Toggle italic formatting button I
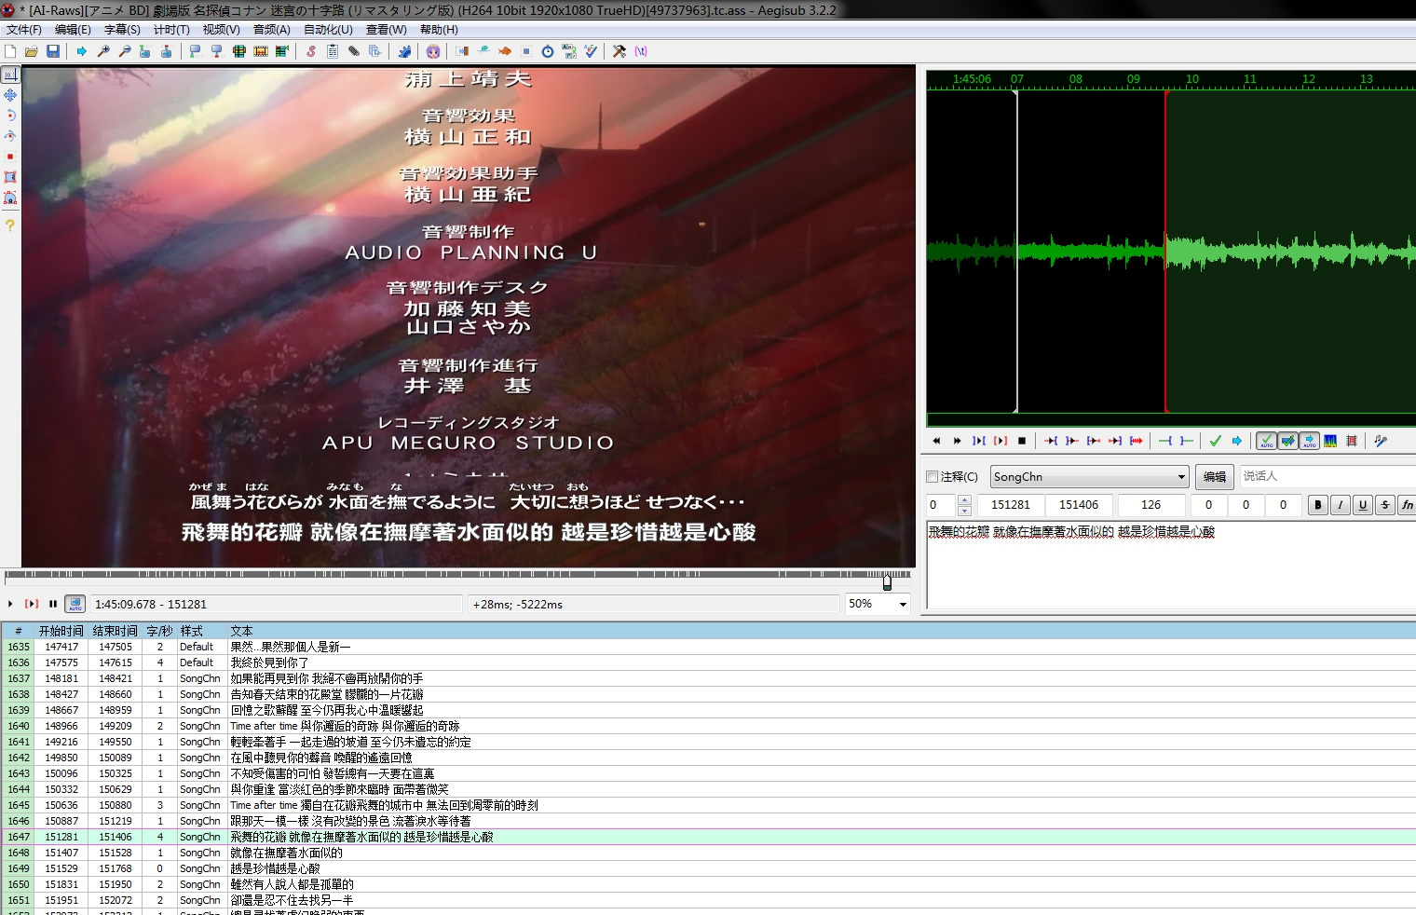The height and width of the screenshot is (915, 1416). point(1340,504)
